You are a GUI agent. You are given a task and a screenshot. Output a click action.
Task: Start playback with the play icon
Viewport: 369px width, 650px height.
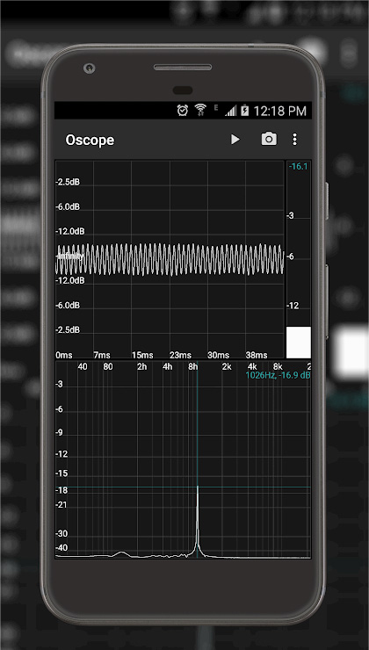[235, 140]
